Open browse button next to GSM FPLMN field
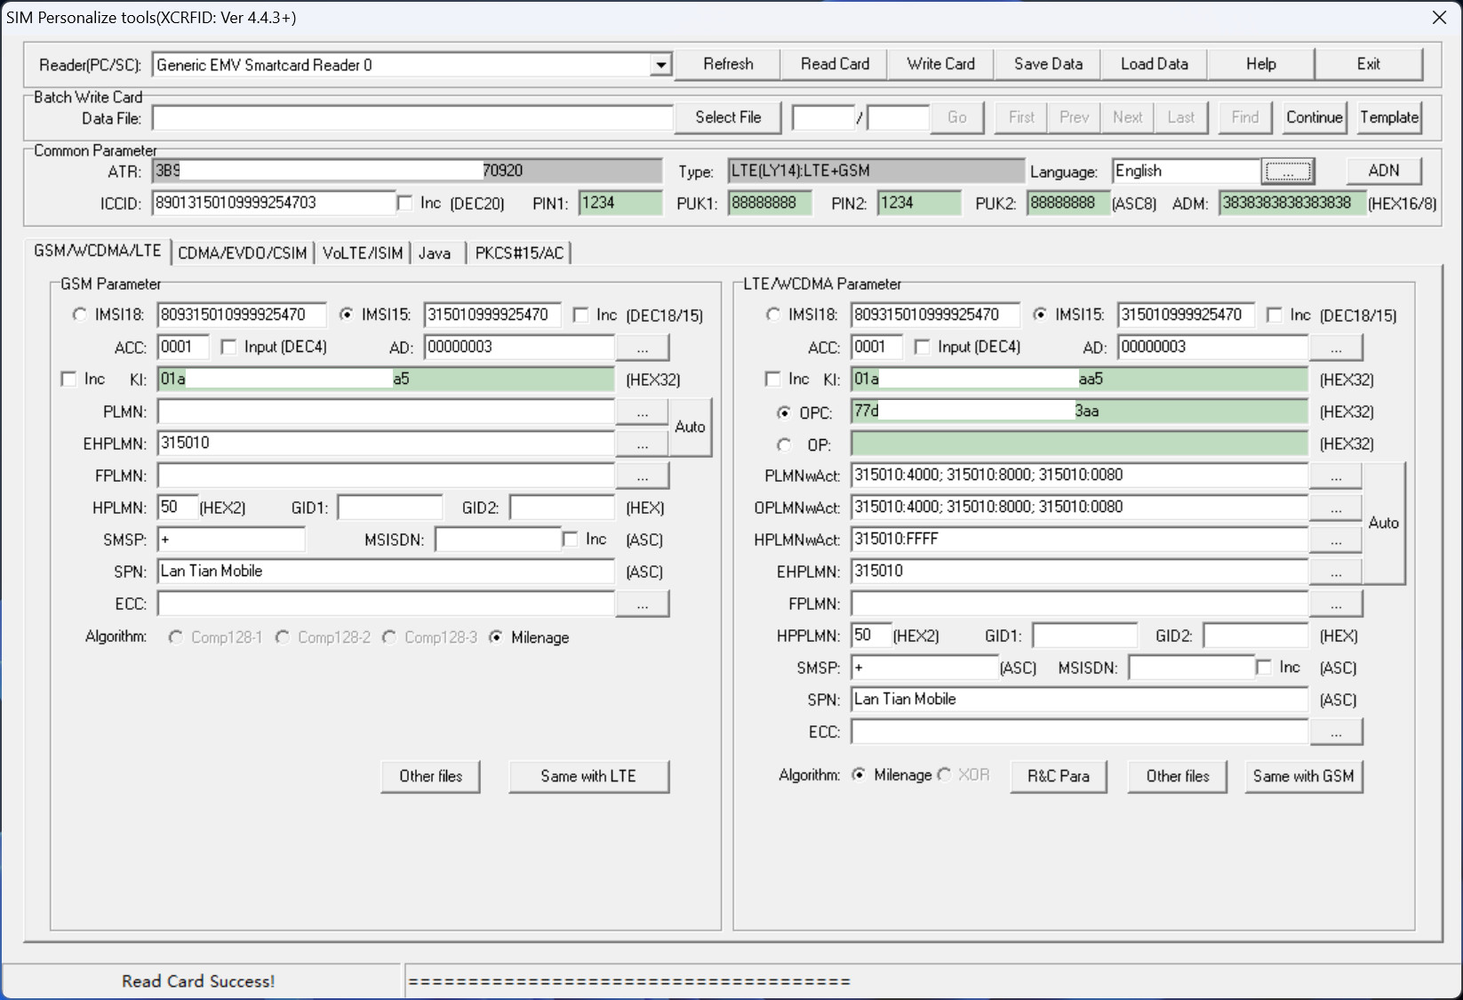The image size is (1463, 1000). (x=642, y=476)
